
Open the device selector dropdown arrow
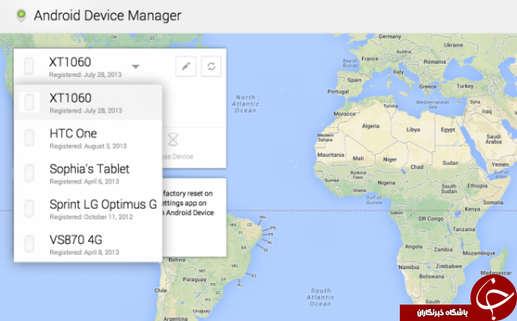[x=135, y=66]
